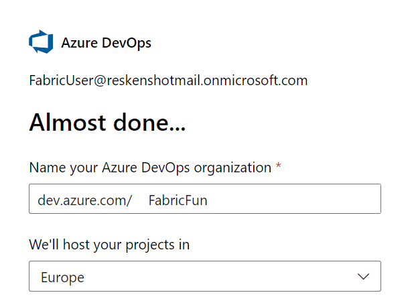This screenshot has width=418, height=307.
Task: Select the 'Europe' value in region combo box
Action: point(62,277)
